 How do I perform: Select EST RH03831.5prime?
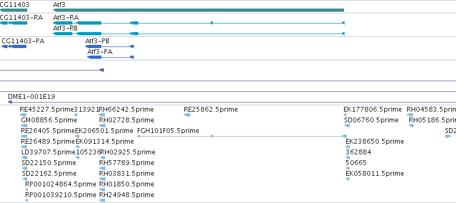126,174
